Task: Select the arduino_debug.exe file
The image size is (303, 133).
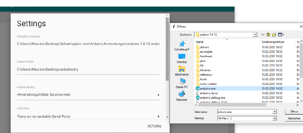Action: click(212, 98)
